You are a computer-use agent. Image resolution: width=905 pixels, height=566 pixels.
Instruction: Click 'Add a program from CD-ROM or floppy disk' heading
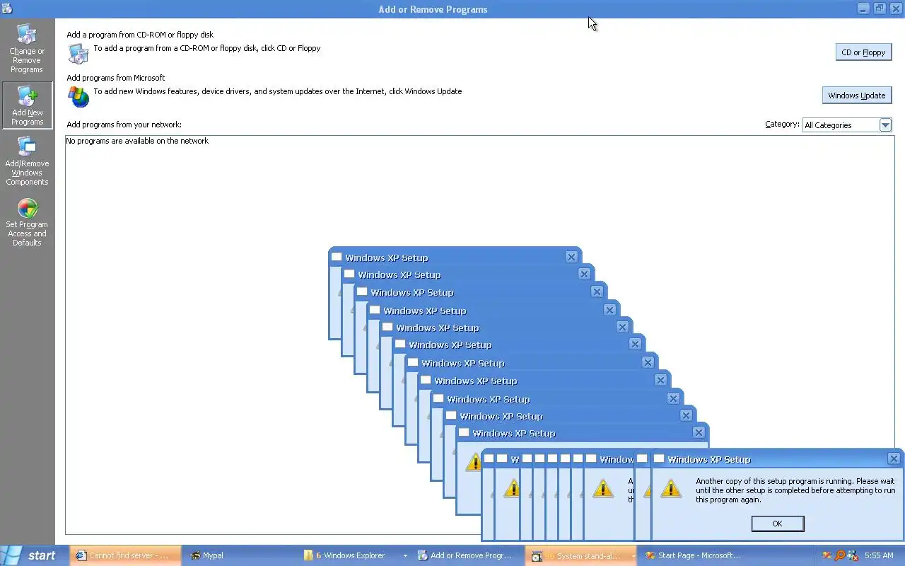(x=140, y=35)
